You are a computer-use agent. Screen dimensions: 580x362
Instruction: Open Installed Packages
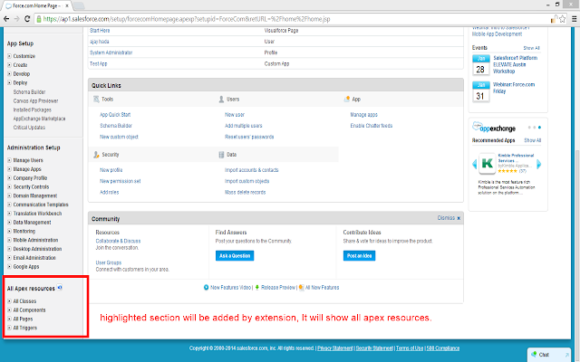point(33,110)
